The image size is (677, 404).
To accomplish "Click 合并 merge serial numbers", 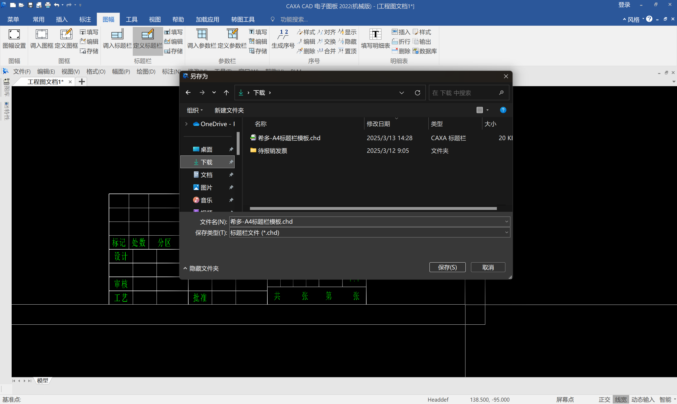I will point(327,51).
